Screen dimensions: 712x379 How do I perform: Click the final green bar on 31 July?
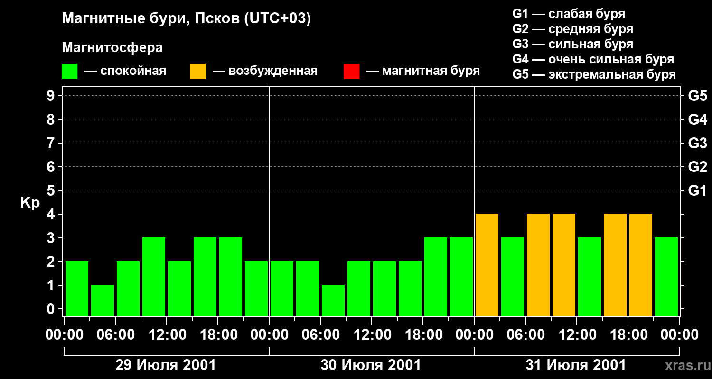click(666, 277)
